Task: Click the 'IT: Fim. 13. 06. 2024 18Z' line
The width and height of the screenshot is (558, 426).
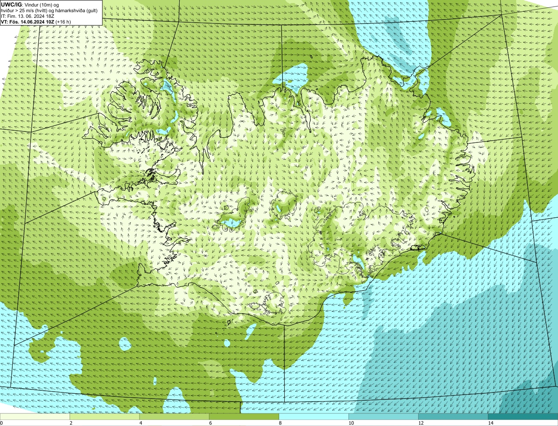Action: tap(28, 16)
